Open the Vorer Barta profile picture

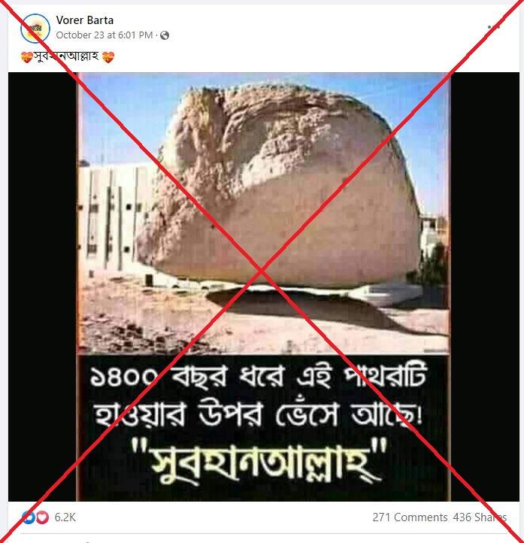coord(35,28)
